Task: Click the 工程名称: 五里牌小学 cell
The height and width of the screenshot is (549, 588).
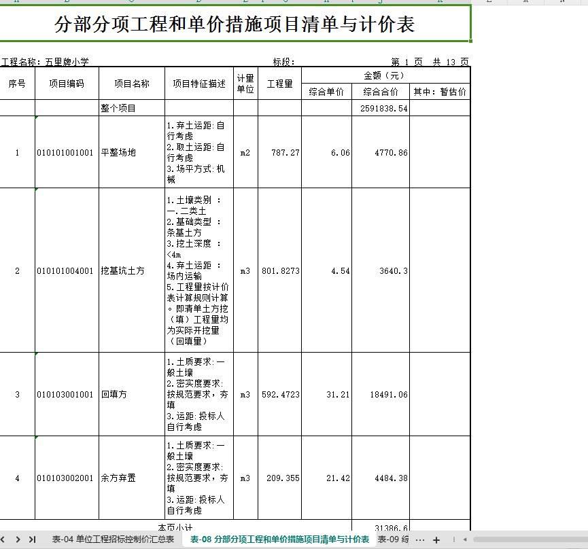Action: [45, 62]
